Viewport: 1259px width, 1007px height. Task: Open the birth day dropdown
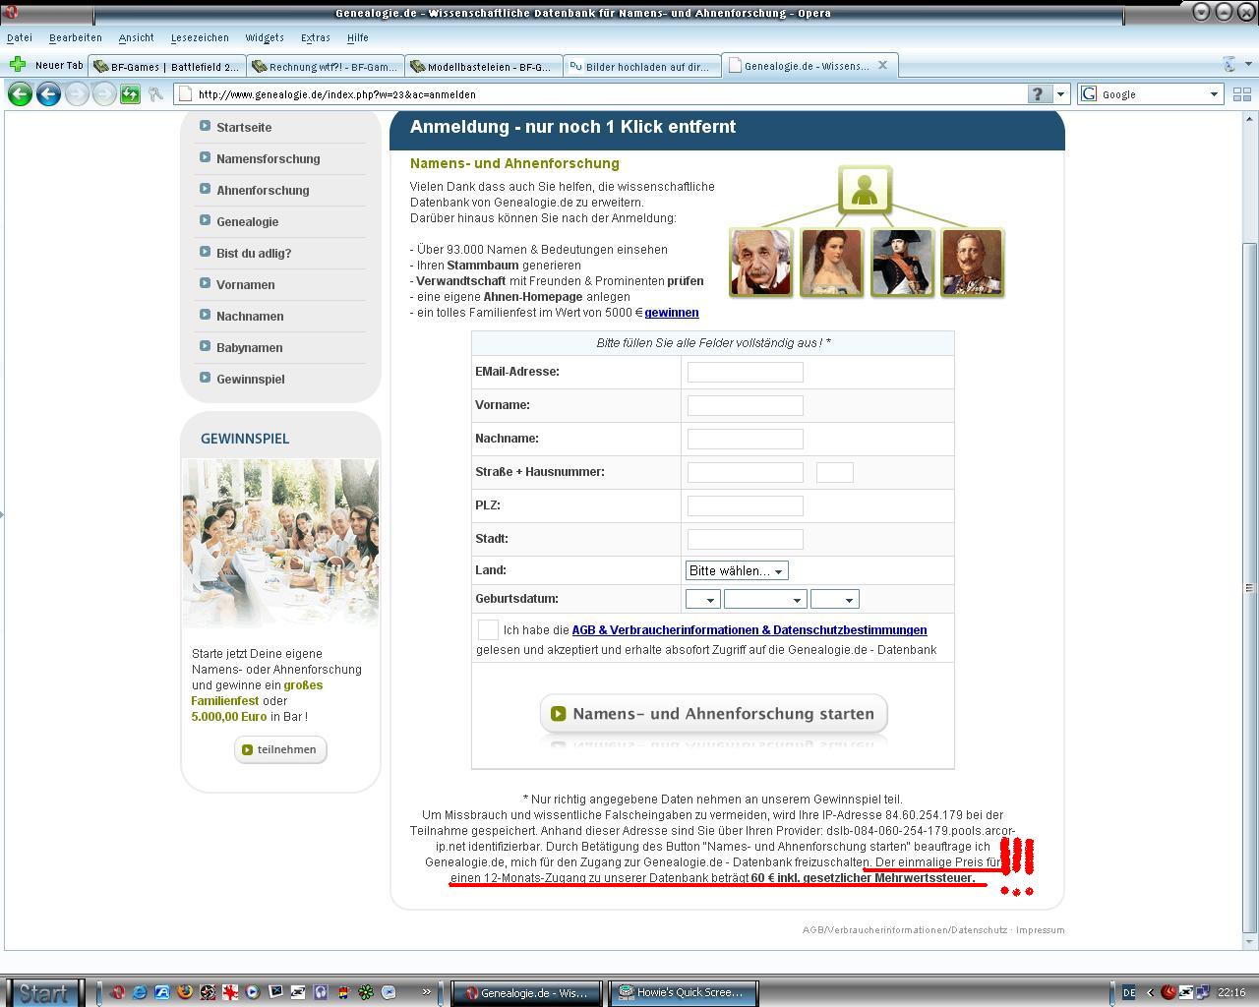pos(703,599)
